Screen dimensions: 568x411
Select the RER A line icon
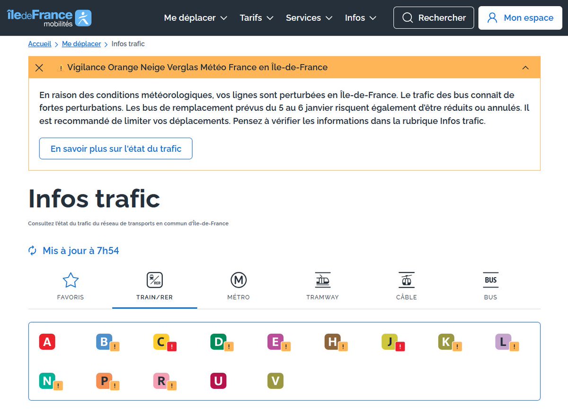click(47, 341)
